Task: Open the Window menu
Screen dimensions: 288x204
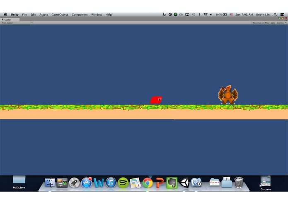Action: (x=97, y=14)
